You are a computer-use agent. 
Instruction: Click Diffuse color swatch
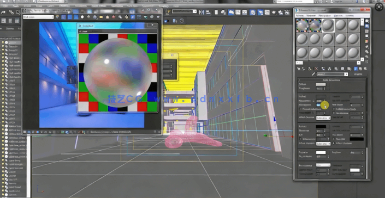click(321, 84)
